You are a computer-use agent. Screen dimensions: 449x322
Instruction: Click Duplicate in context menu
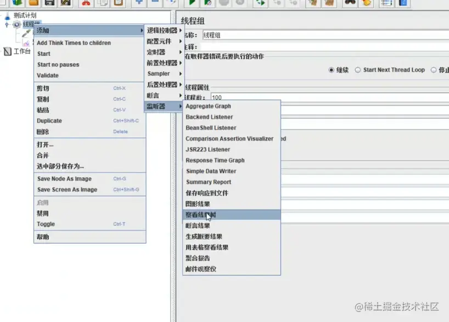[x=89, y=121]
